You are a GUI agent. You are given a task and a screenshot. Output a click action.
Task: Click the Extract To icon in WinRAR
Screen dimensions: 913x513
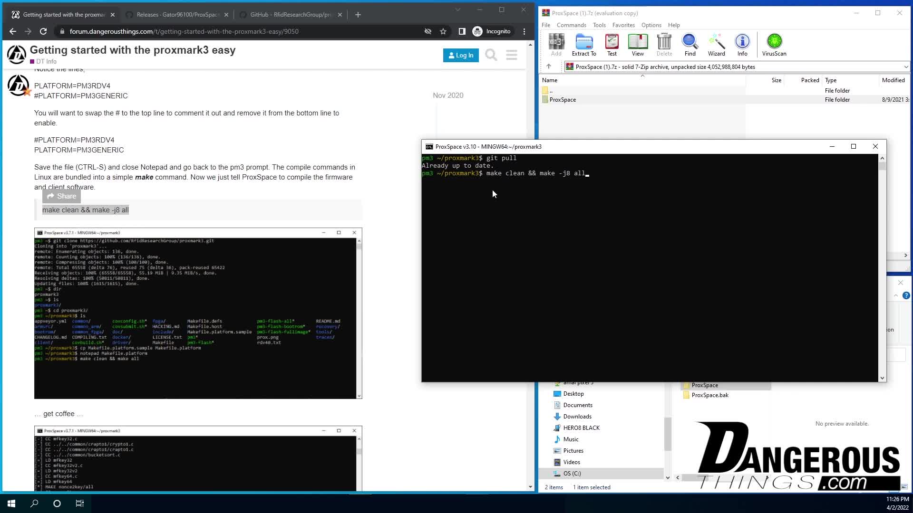click(584, 45)
